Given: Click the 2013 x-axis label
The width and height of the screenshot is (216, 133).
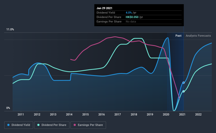Looking at the screenshot, I should 53,114.
